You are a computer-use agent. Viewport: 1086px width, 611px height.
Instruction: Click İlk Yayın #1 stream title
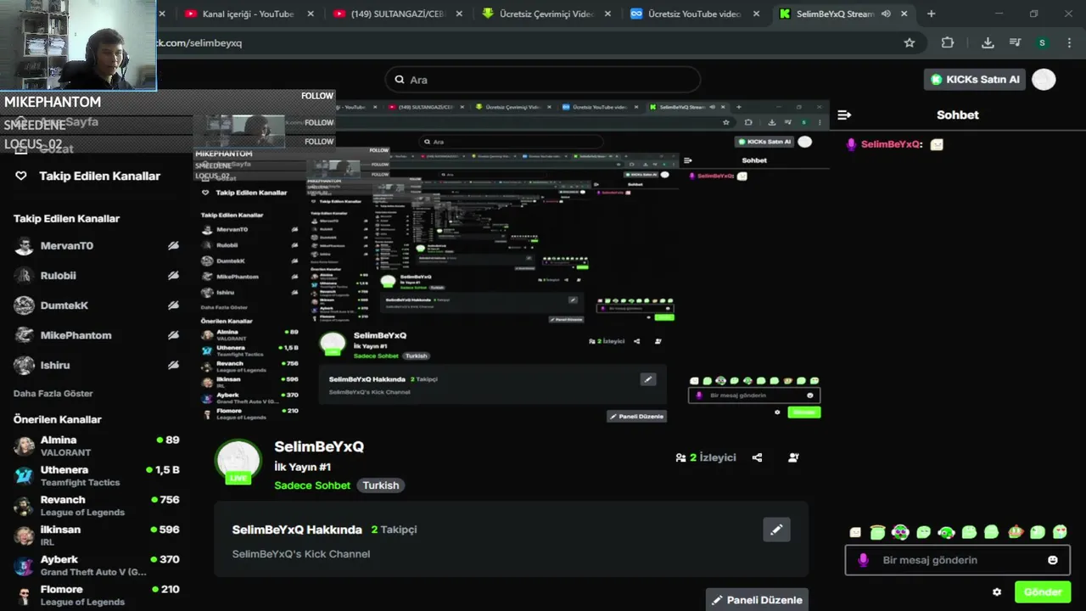(302, 467)
